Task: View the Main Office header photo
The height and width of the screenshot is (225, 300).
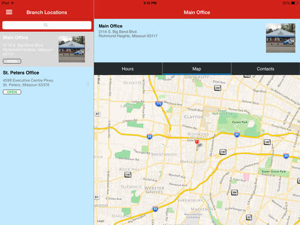Action: tap(281, 38)
